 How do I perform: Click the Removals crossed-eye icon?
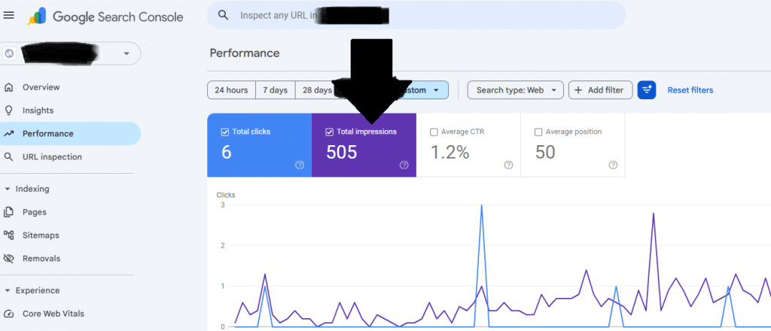click(8, 258)
